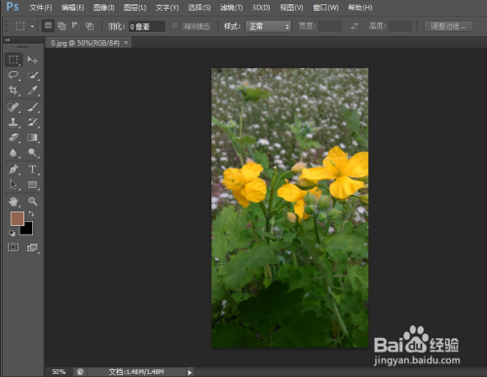This screenshot has height=377, width=487.
Task: Select the Crop tool
Action: (x=14, y=90)
